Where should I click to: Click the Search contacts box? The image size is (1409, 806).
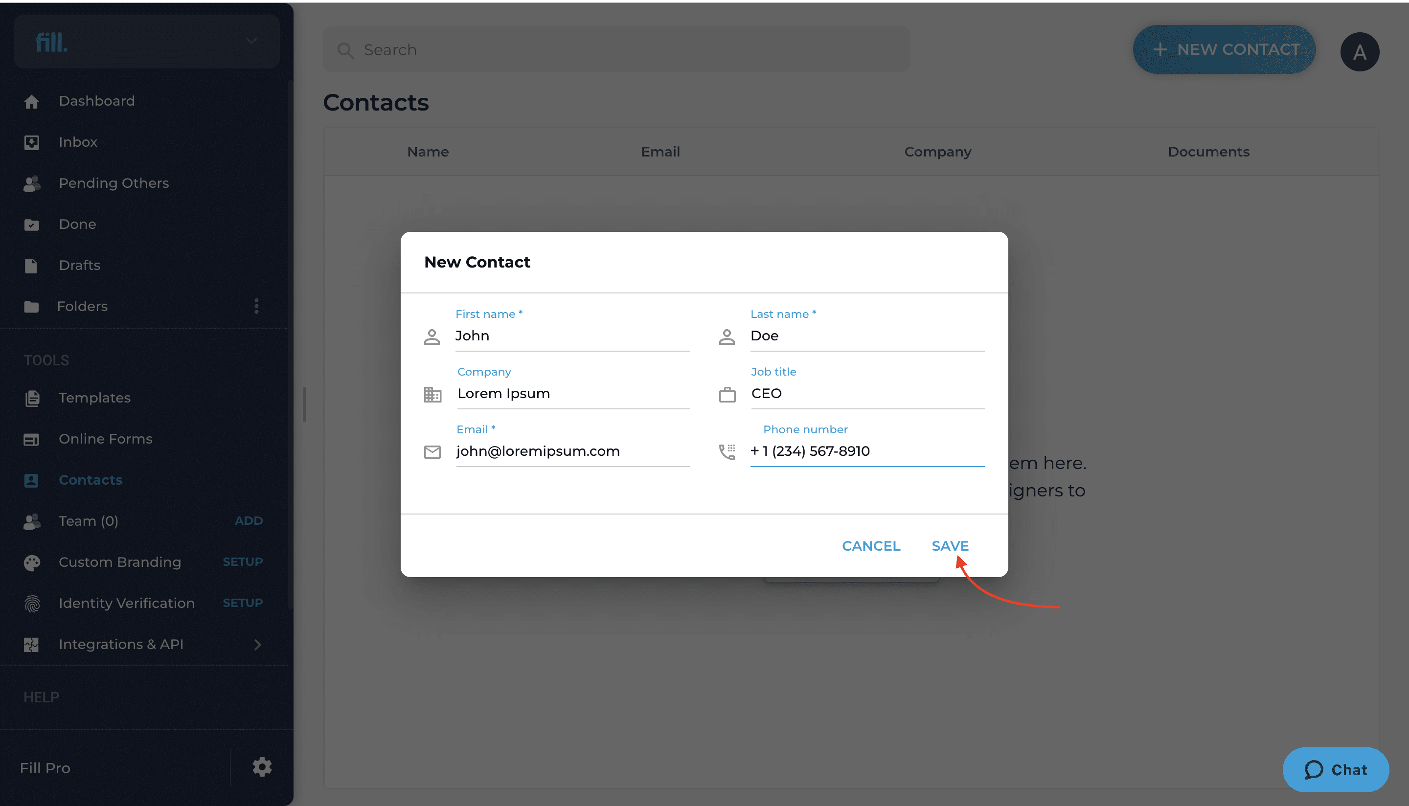[x=616, y=50]
